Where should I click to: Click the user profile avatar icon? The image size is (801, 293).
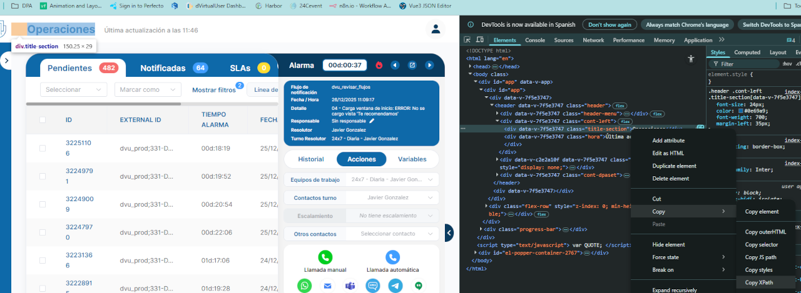tap(435, 29)
